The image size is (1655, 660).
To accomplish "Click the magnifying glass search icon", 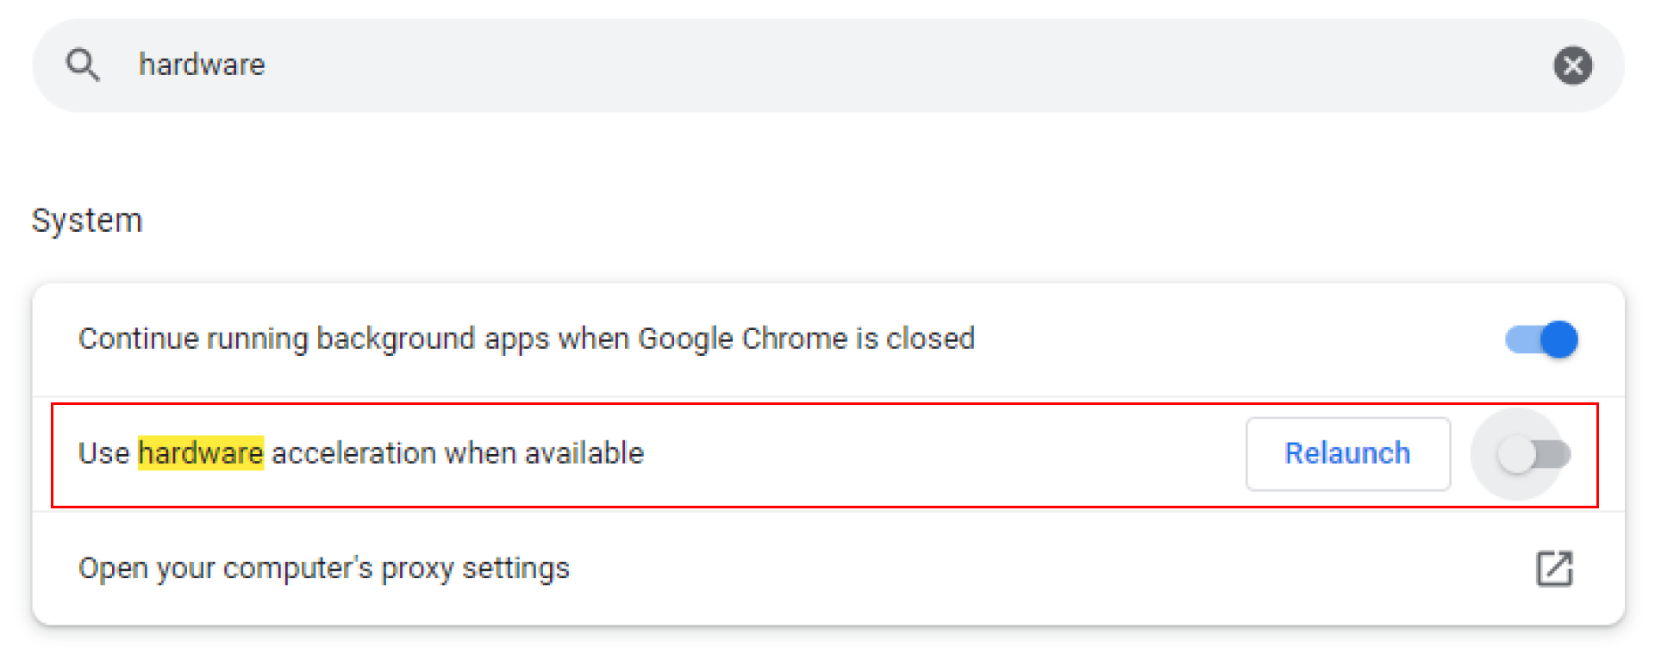I will pyautogui.click(x=83, y=65).
